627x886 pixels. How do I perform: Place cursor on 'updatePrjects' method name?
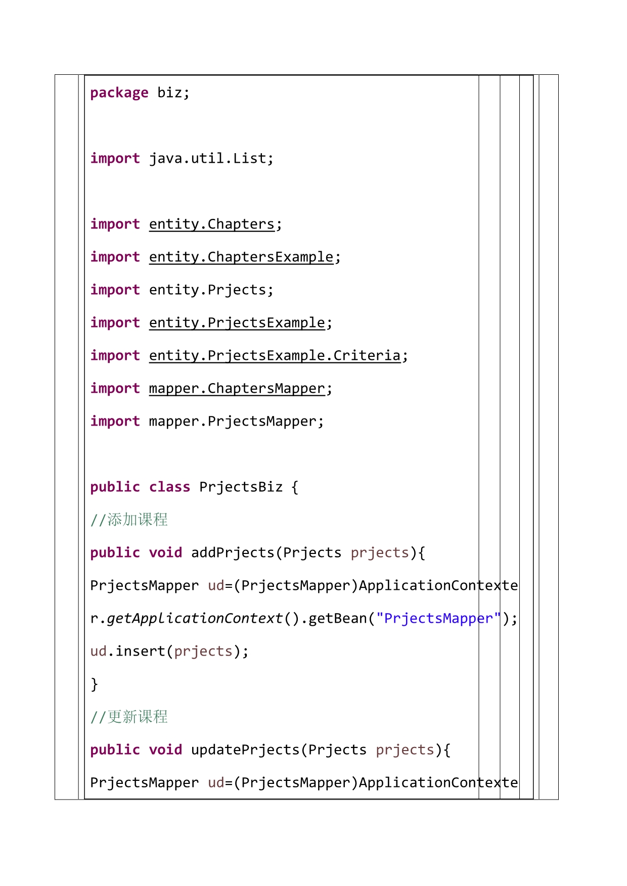coord(245,750)
